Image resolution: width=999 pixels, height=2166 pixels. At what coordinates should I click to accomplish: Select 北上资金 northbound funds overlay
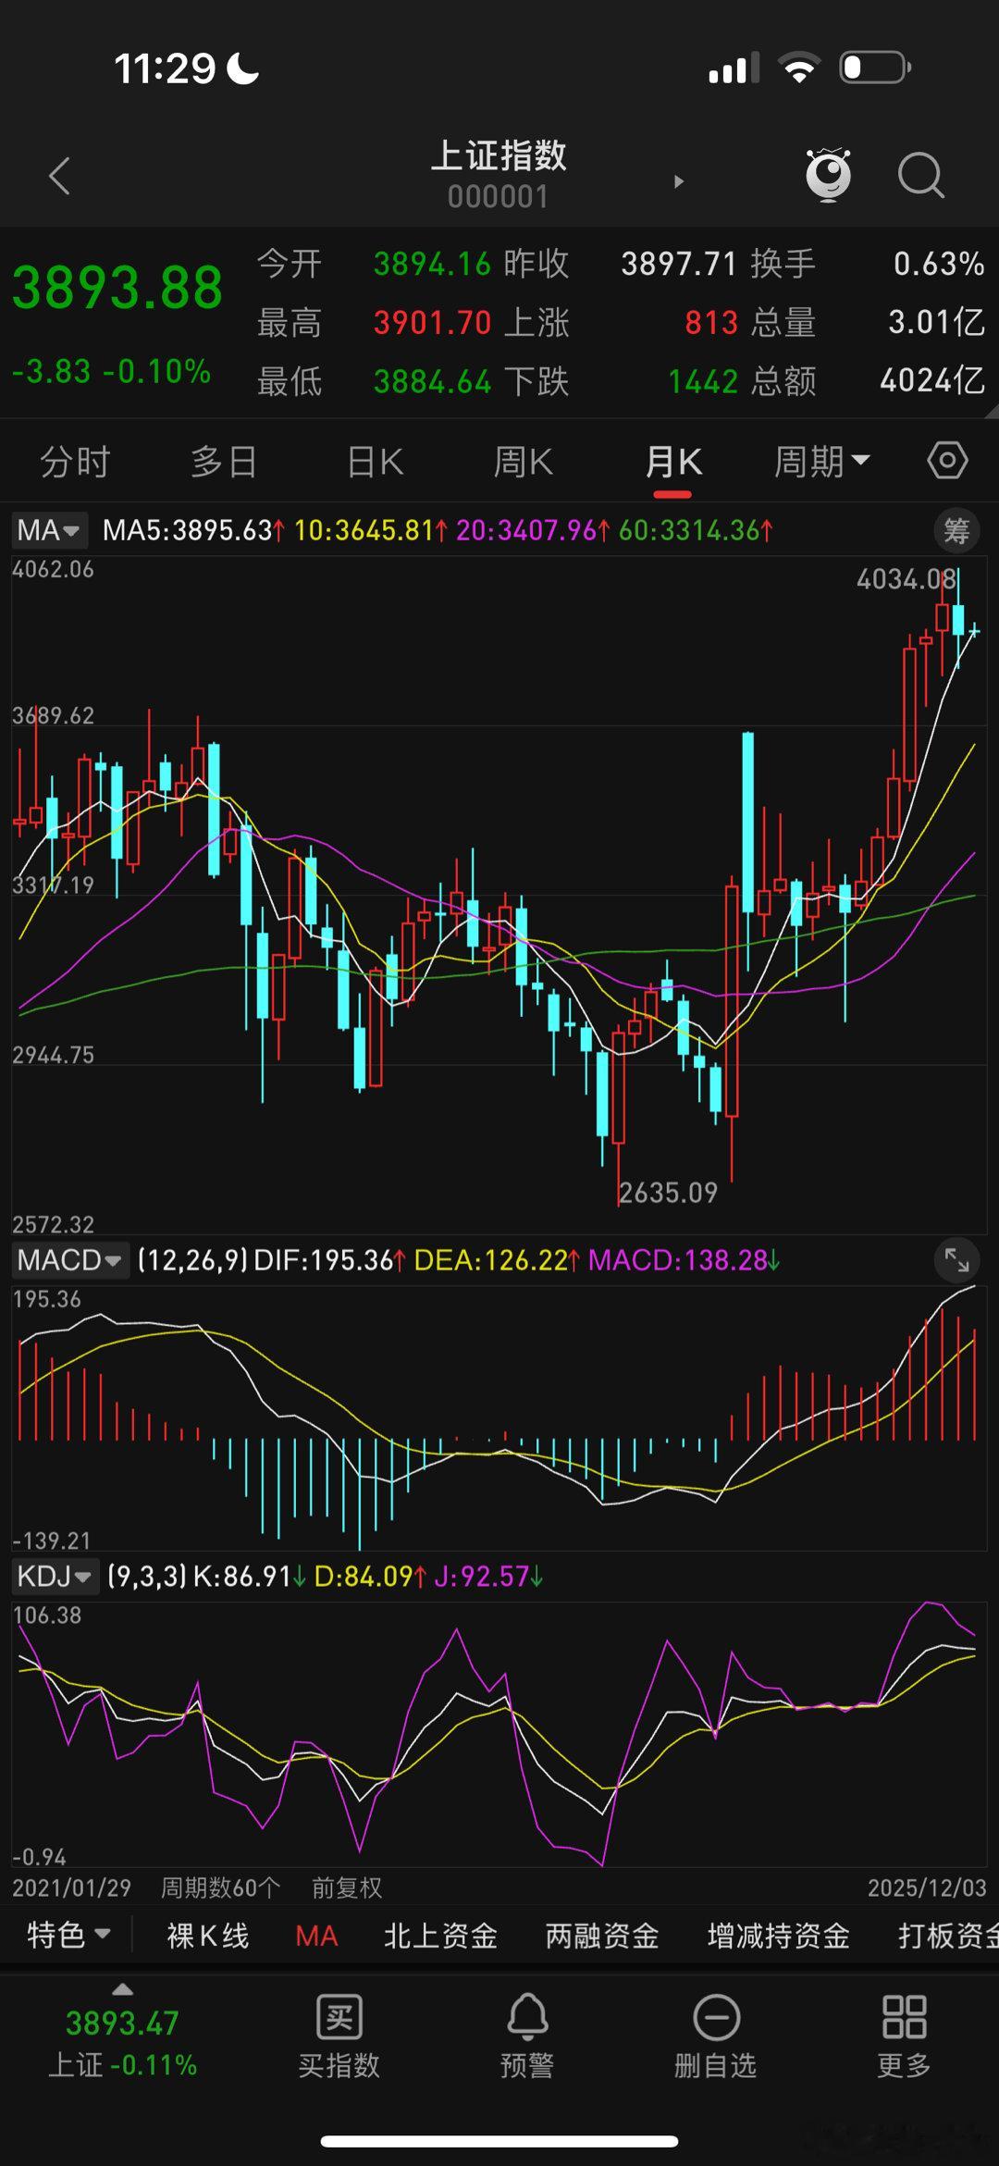tap(440, 1936)
